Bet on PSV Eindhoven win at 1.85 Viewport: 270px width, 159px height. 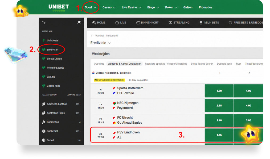(x=219, y=135)
